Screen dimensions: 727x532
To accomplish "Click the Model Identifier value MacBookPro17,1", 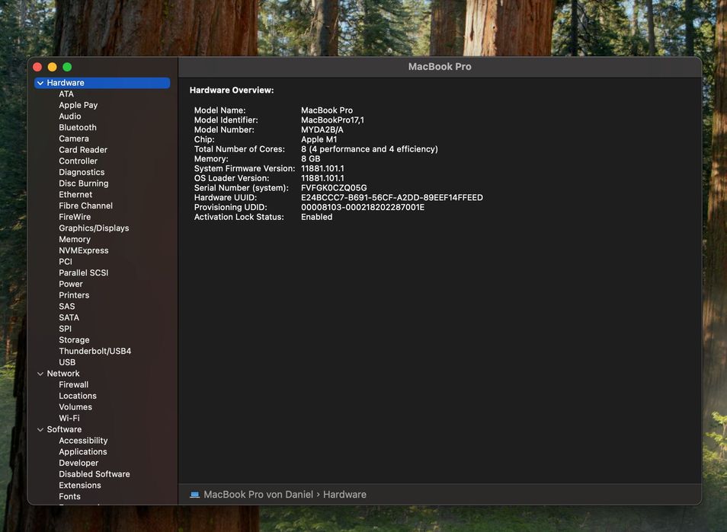I will tap(332, 120).
